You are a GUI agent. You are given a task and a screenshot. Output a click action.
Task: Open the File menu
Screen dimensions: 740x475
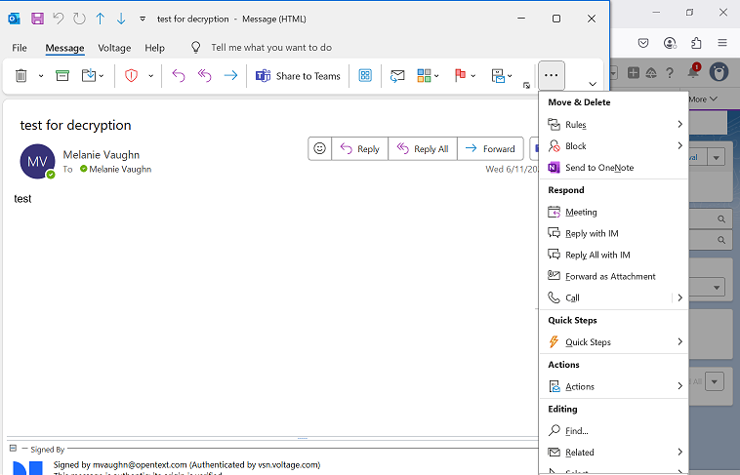pos(20,48)
